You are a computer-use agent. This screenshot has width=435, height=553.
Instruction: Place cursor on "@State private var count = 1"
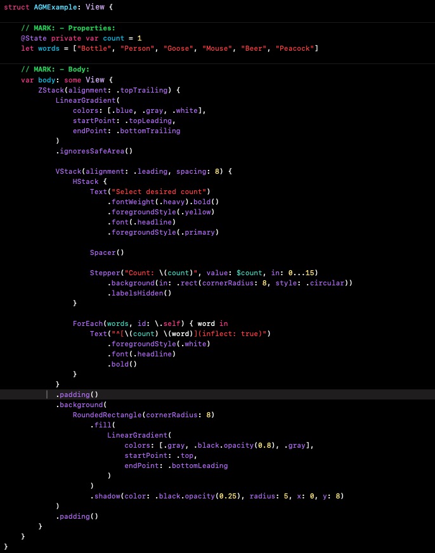tap(81, 38)
